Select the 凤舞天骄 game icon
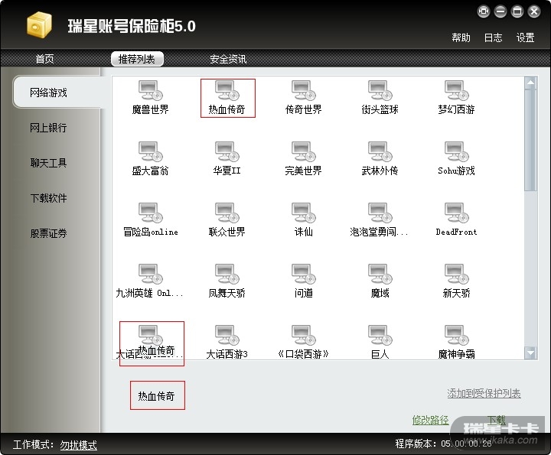This screenshot has width=551, height=455. pos(227,281)
